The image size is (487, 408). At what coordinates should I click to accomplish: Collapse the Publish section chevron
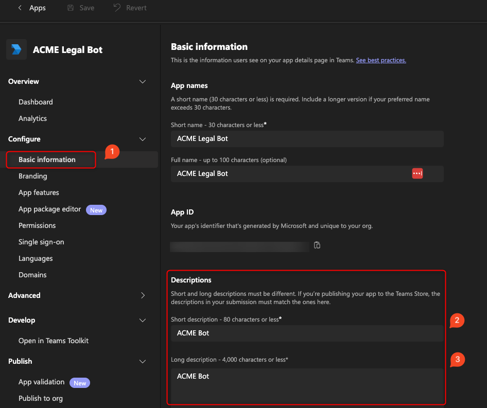click(143, 361)
